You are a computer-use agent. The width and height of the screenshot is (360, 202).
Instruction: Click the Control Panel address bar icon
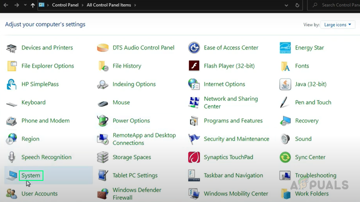42,5
